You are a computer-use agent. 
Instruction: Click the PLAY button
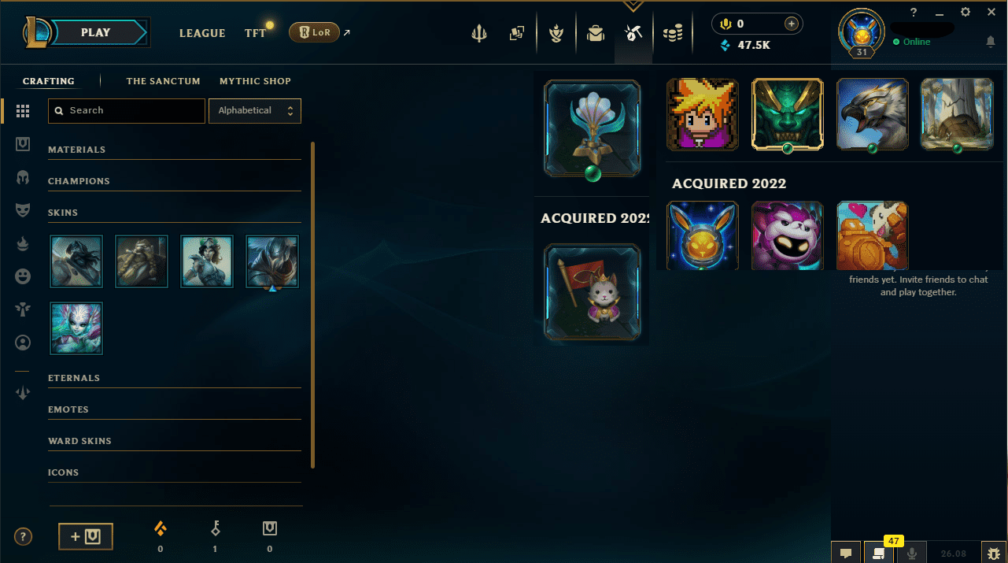click(x=96, y=32)
